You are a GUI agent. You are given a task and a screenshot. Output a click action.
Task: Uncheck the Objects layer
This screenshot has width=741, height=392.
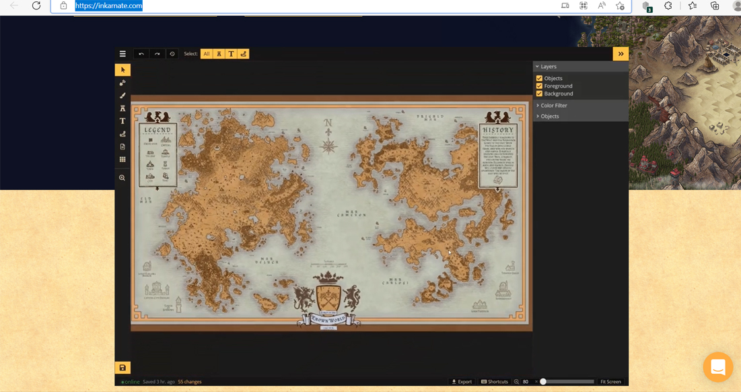tap(539, 77)
